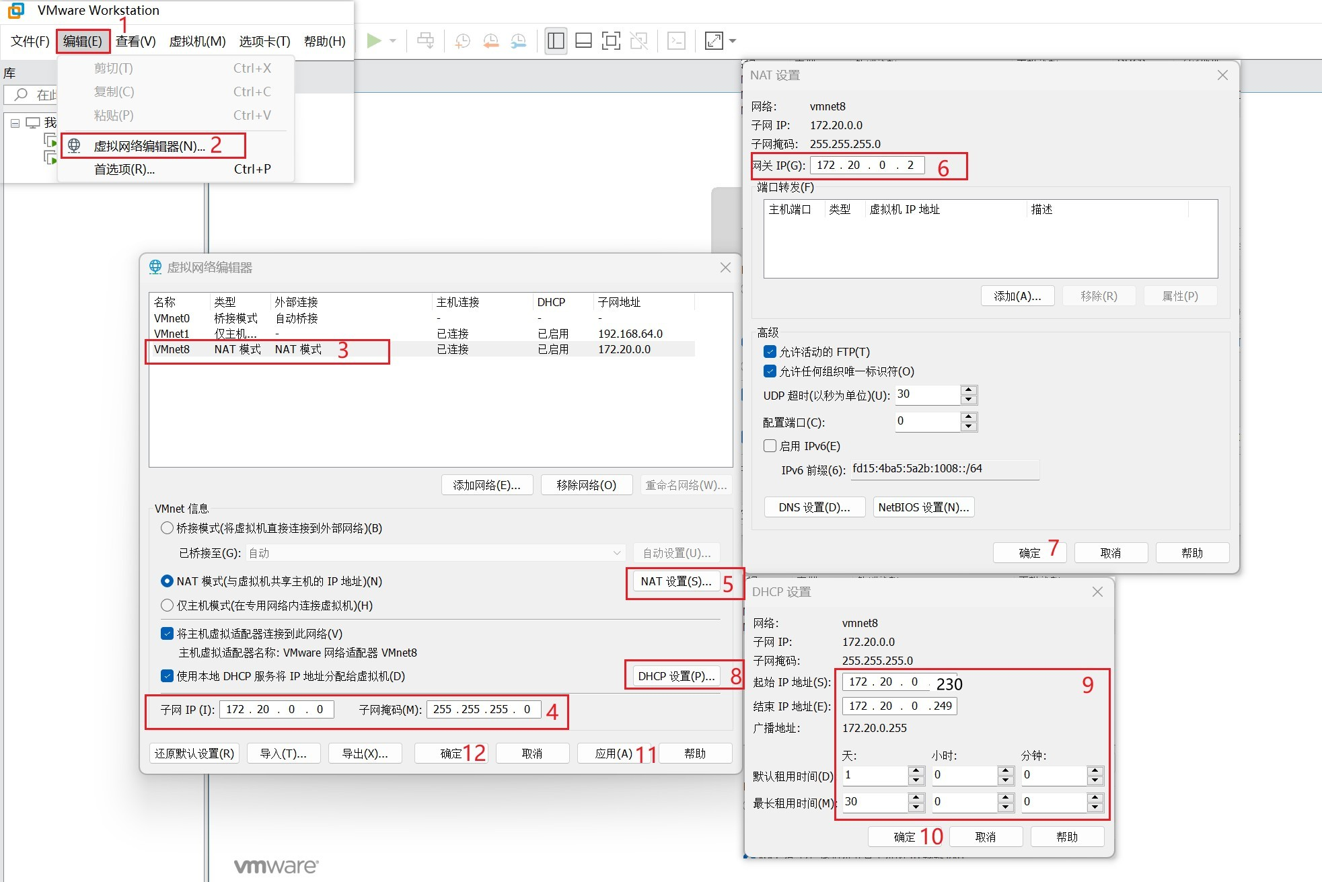The height and width of the screenshot is (882, 1322).
Task: Enter full screen mode icon
Action: pos(610,41)
